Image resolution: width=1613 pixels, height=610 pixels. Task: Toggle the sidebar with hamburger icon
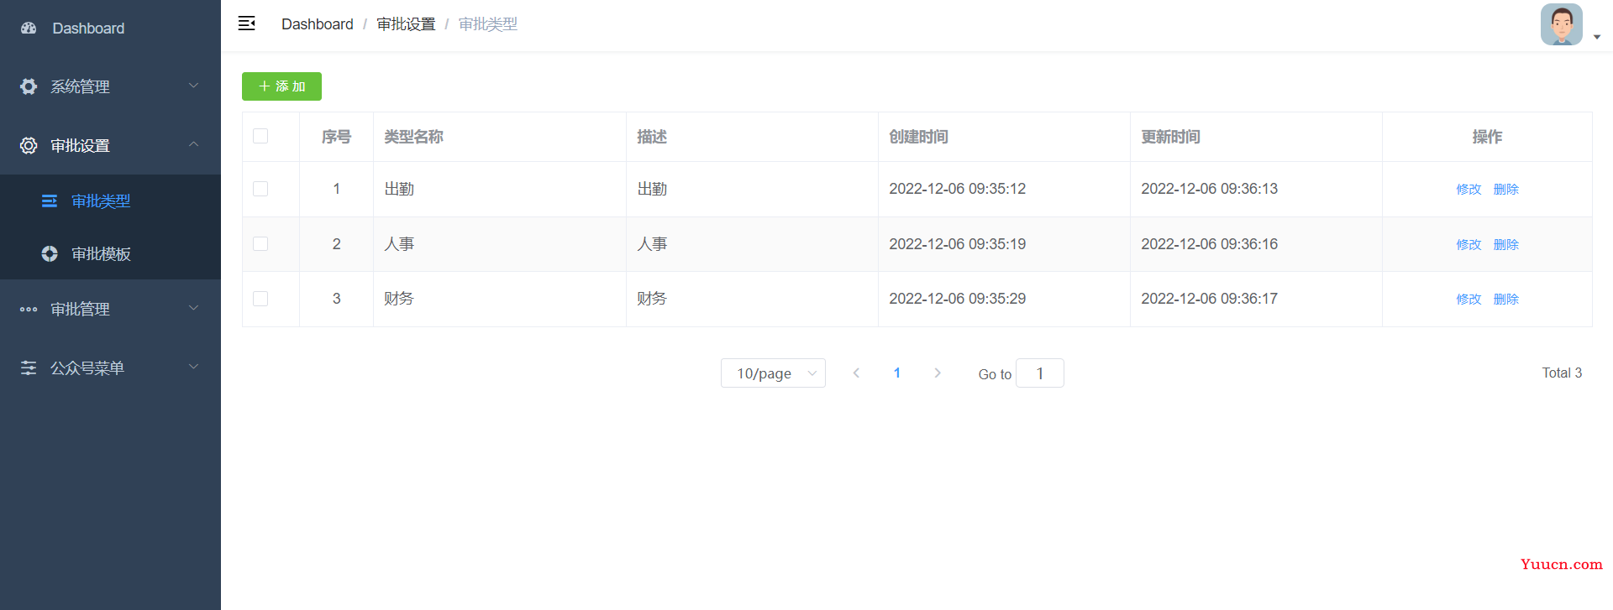246,23
